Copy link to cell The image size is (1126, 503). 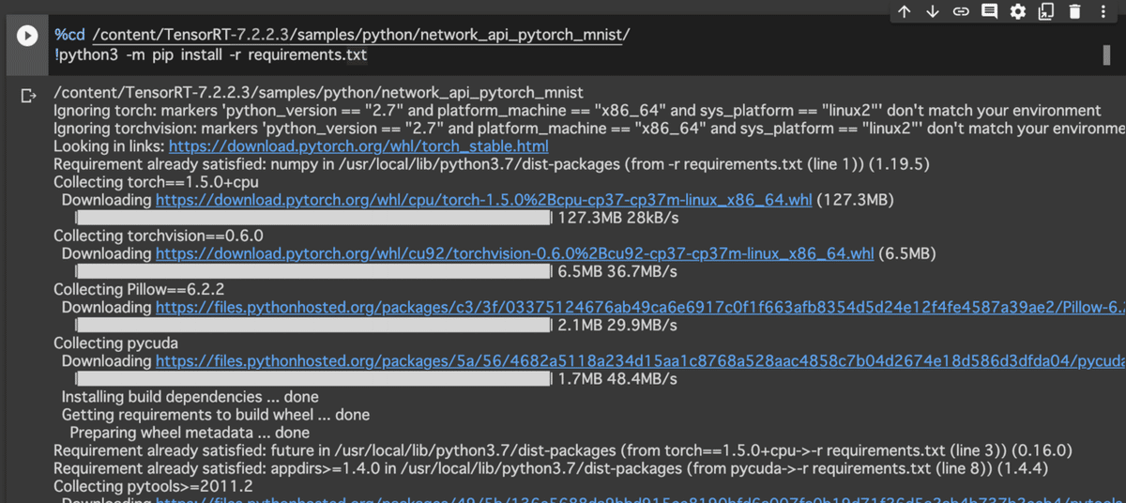961,11
